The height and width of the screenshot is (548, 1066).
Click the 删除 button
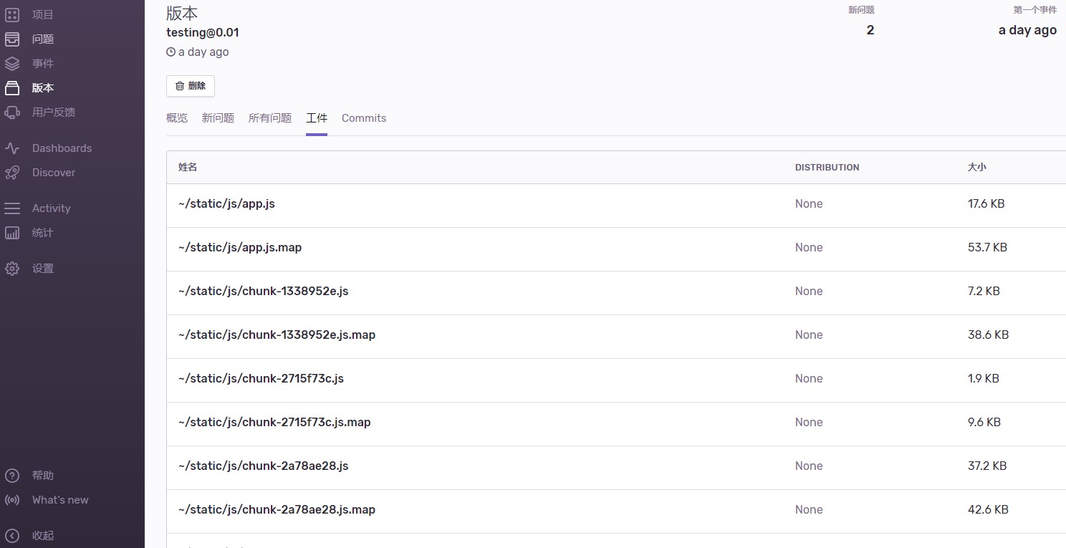[191, 86]
